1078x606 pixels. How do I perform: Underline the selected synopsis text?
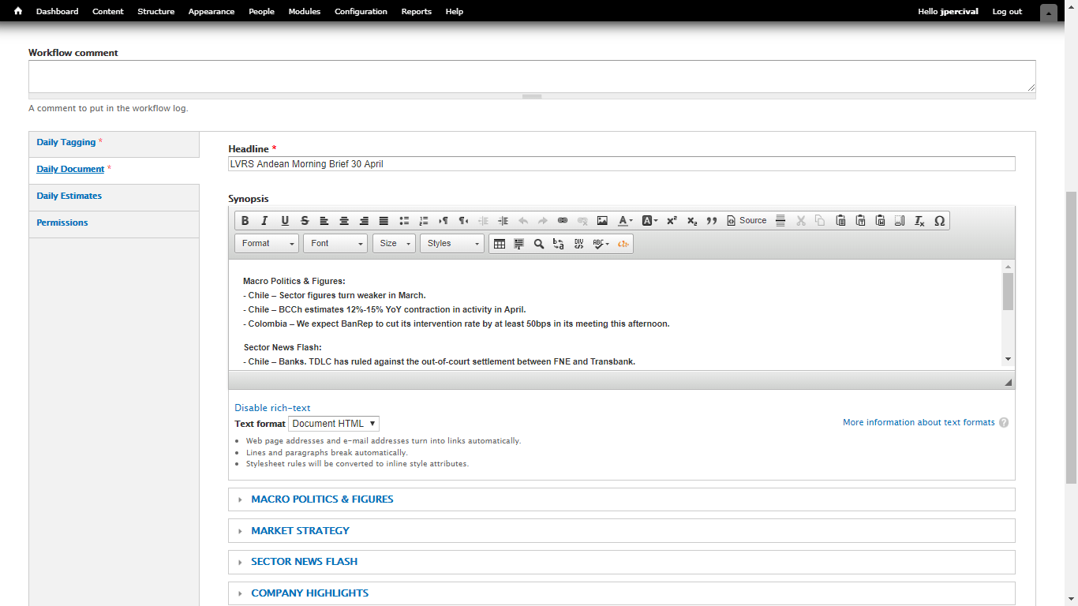coord(285,221)
